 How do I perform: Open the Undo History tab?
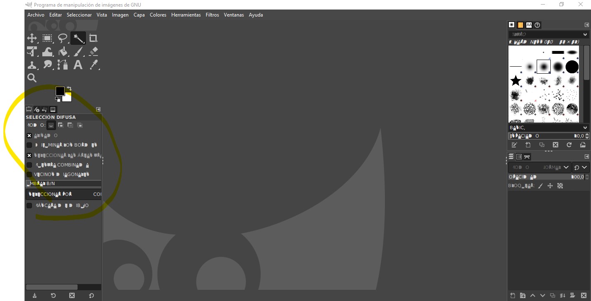[x=45, y=110]
